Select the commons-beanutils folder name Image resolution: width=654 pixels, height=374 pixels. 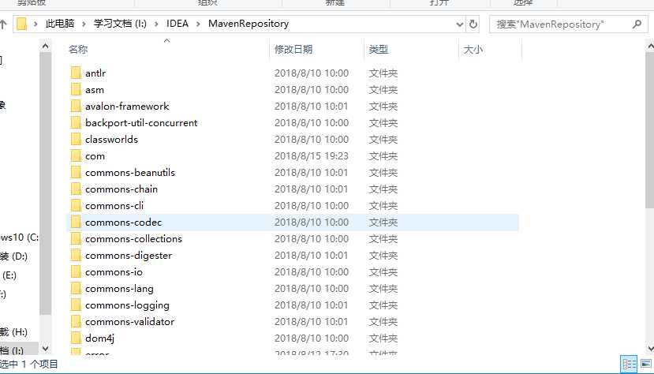pyautogui.click(x=130, y=173)
